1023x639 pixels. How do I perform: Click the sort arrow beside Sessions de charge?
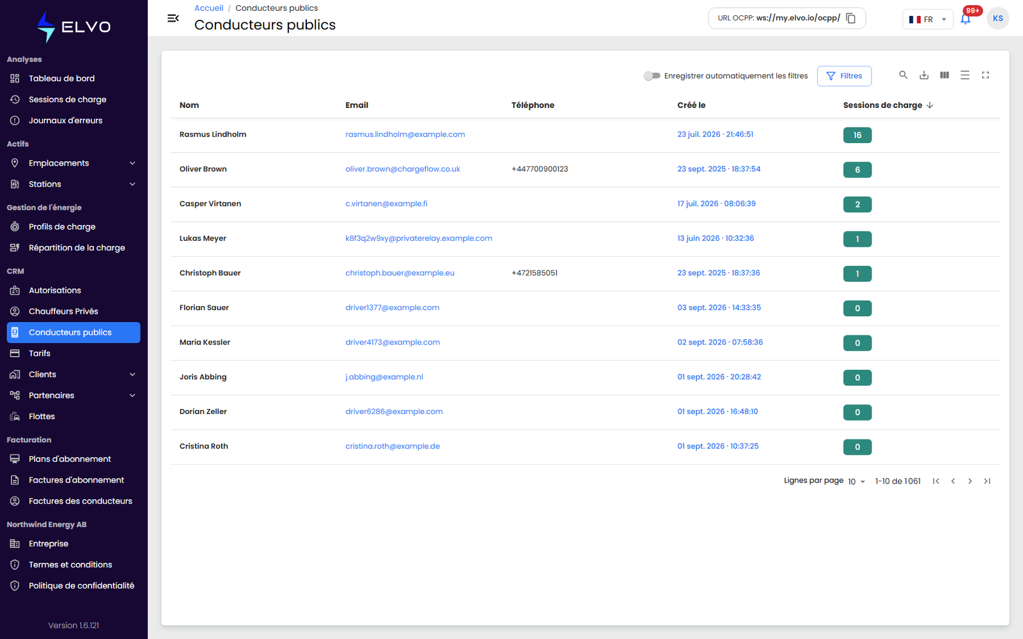(x=930, y=105)
